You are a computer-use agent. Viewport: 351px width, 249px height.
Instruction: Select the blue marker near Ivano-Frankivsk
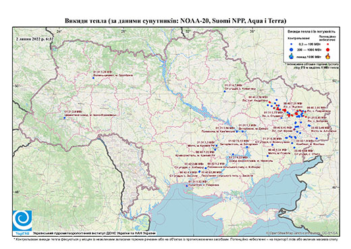[x=64, y=118]
